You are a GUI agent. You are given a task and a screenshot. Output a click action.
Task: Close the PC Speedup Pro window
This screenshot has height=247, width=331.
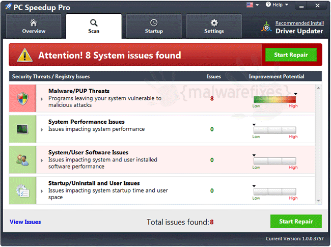(x=317, y=6)
